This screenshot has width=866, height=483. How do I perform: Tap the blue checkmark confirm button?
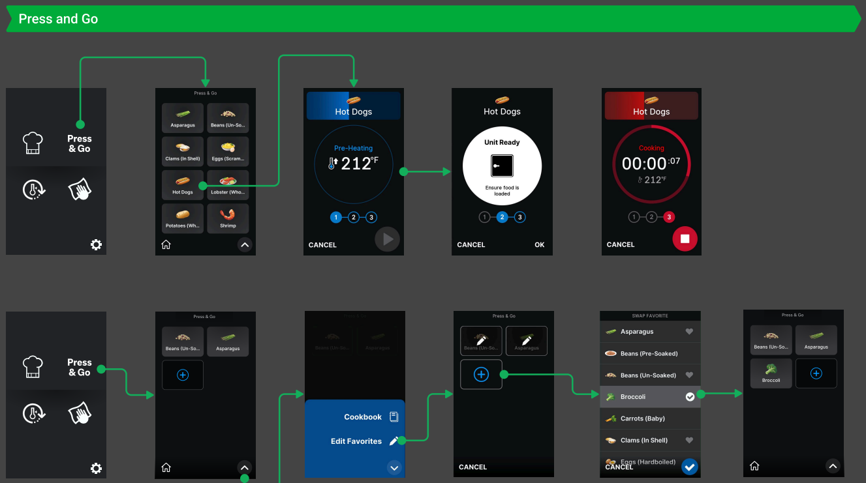click(689, 466)
